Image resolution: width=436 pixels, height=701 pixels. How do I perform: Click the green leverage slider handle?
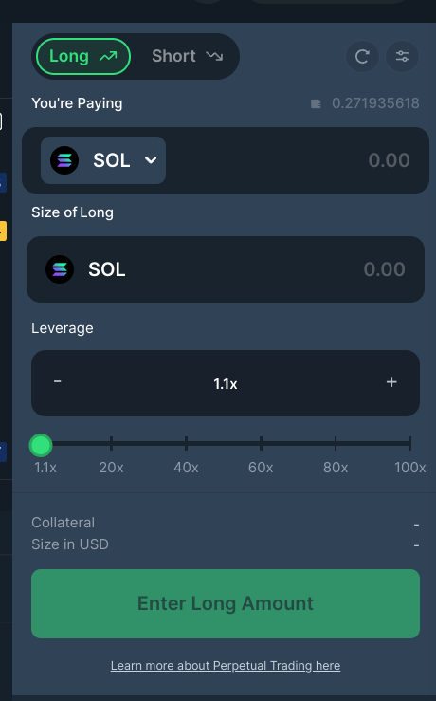tap(41, 445)
